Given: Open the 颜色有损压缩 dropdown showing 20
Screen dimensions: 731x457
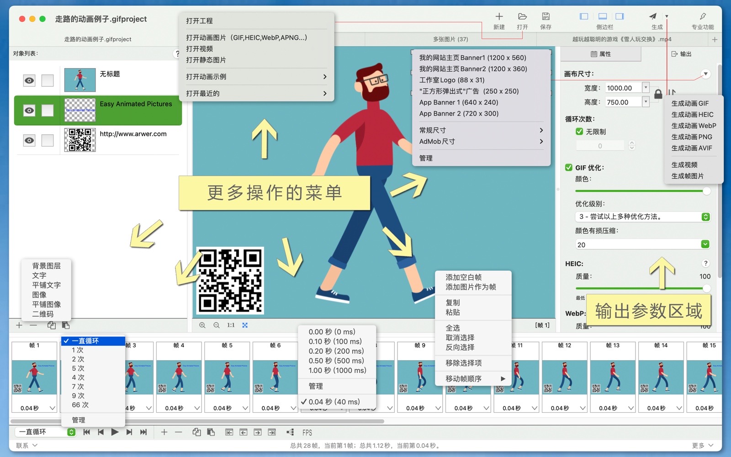Looking at the screenshot, I should (x=705, y=244).
